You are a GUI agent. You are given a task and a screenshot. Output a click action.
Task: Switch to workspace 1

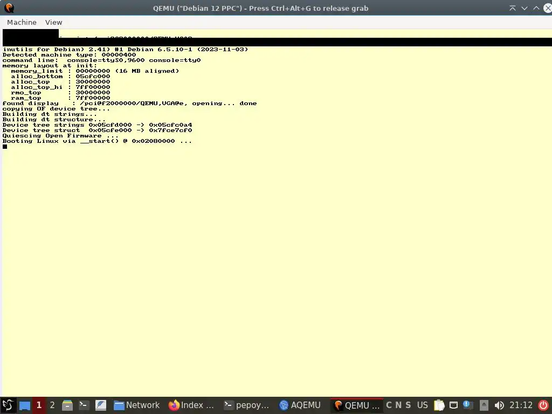(x=39, y=405)
